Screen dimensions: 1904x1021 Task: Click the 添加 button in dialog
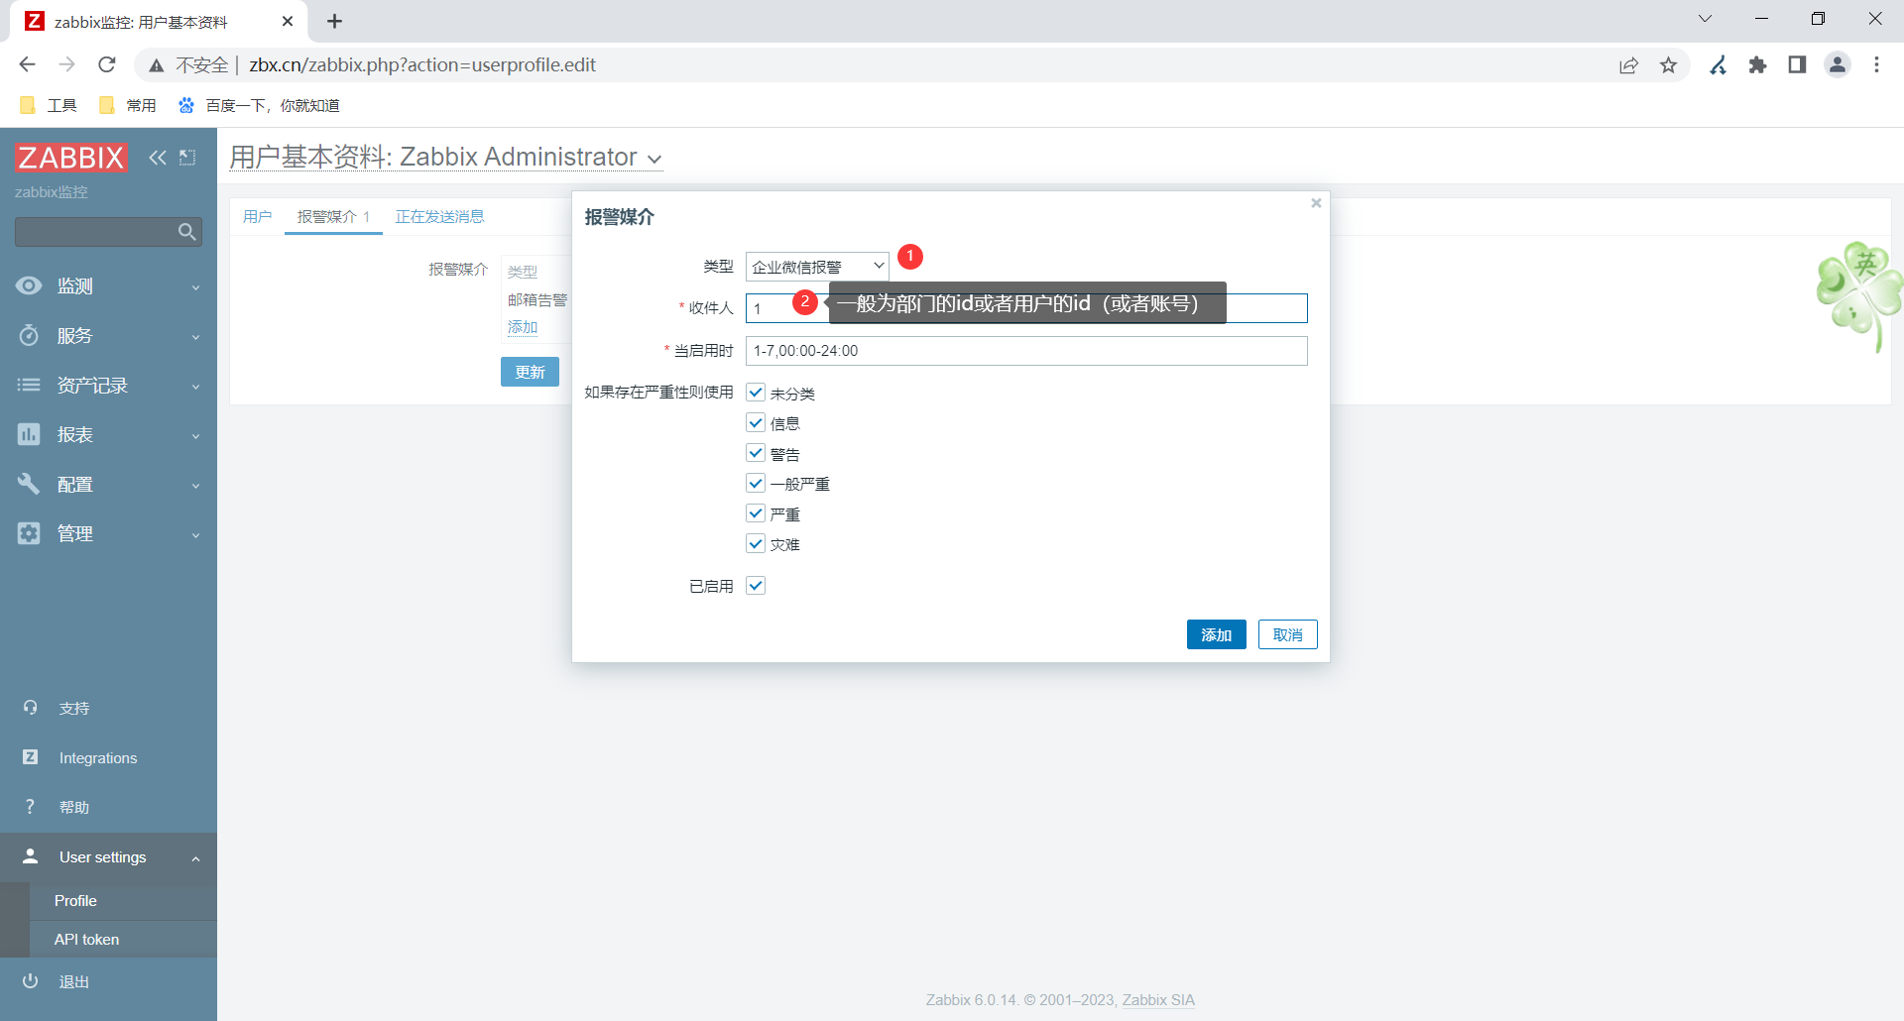click(1216, 634)
